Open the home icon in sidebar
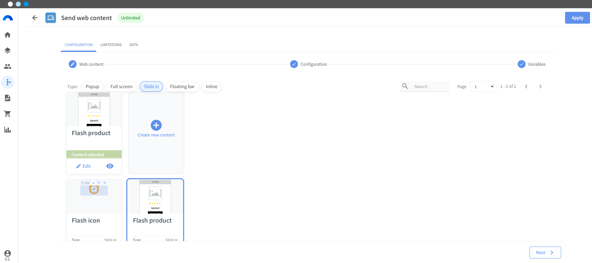Viewport: 592px width, 263px height. 8,35
